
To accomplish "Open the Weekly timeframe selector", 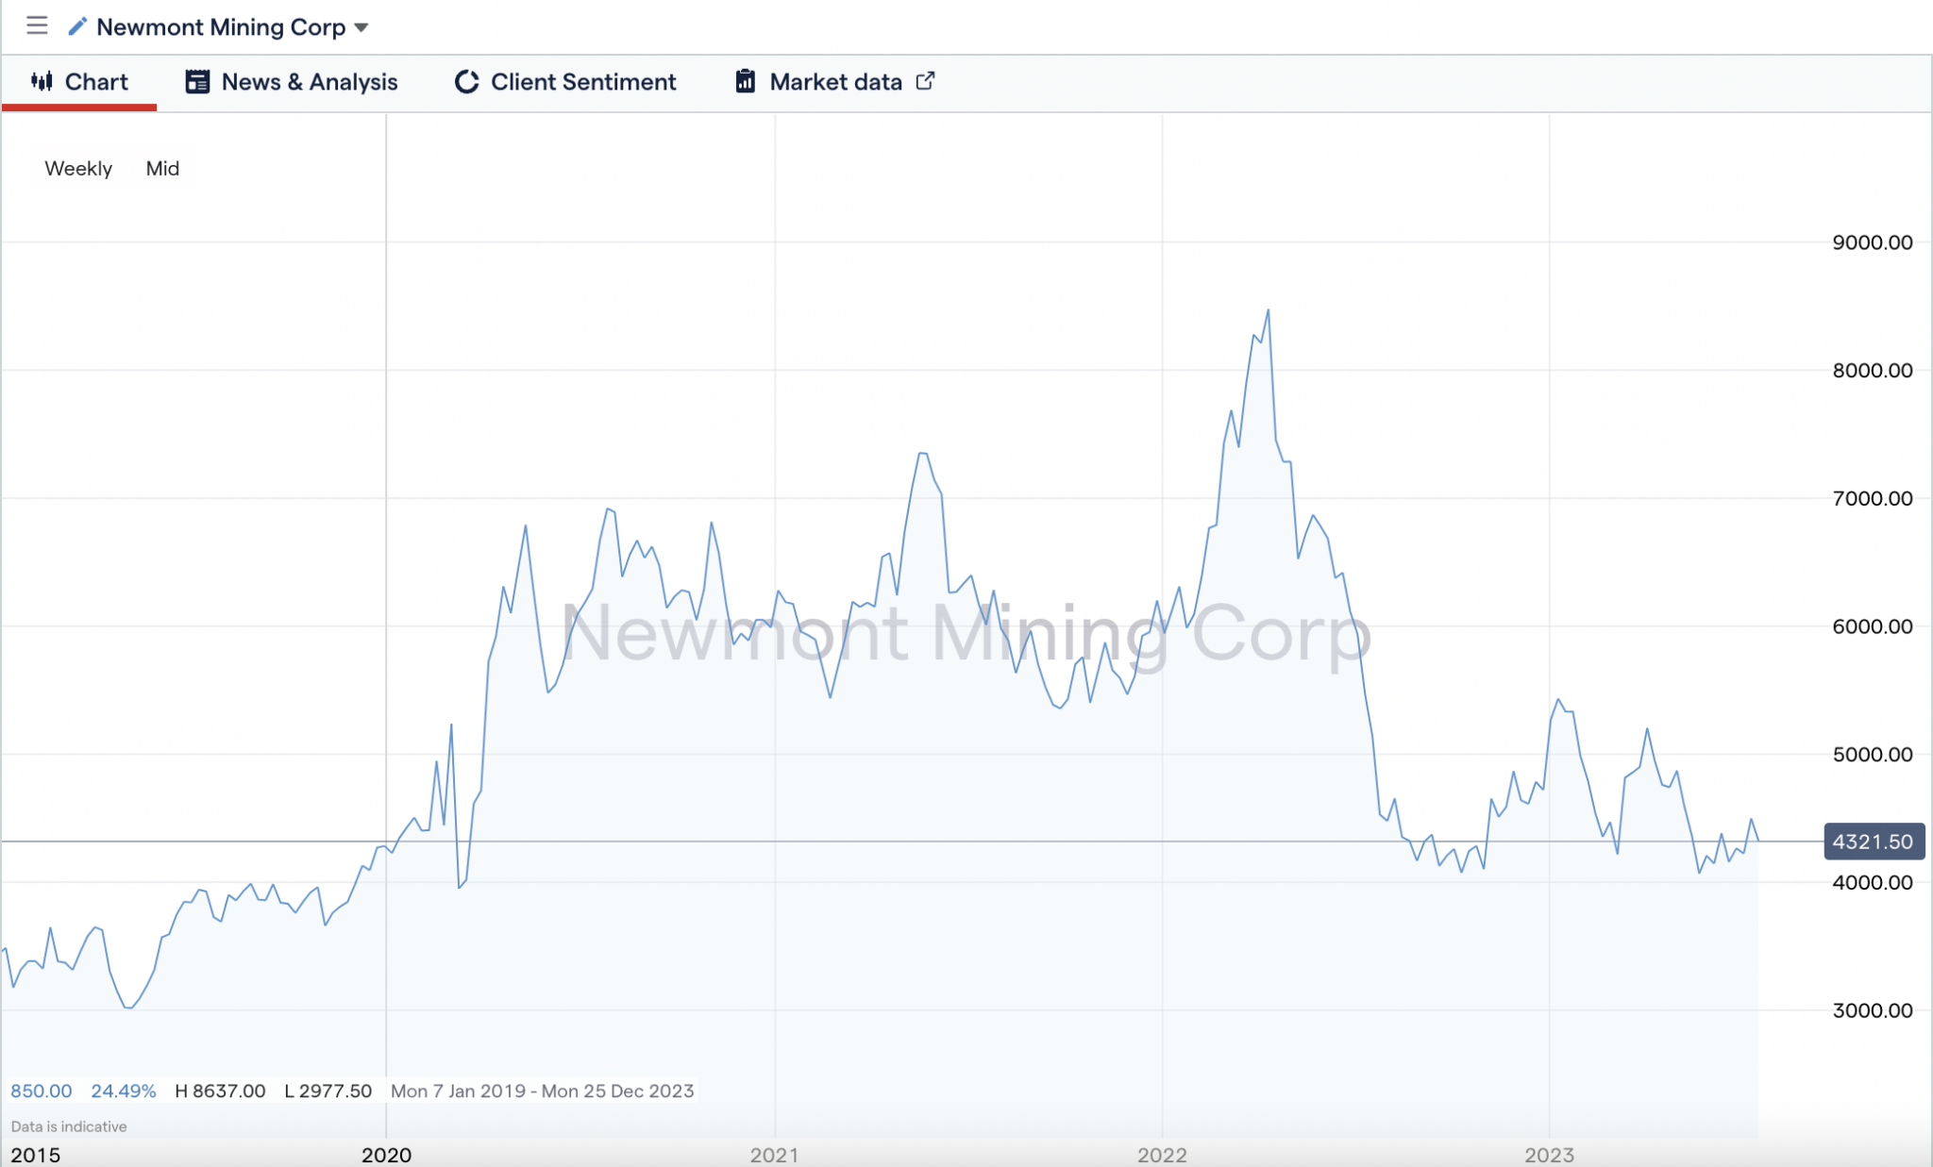I will tap(79, 168).
